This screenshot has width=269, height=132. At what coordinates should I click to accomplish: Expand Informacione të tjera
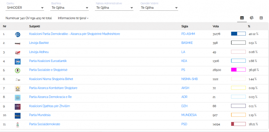click(73, 18)
